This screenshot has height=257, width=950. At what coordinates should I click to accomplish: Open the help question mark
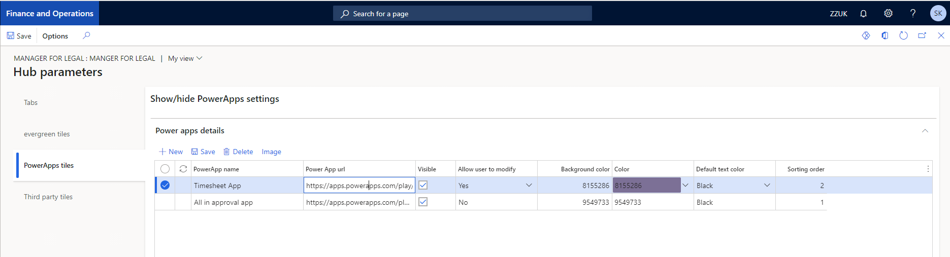point(913,14)
